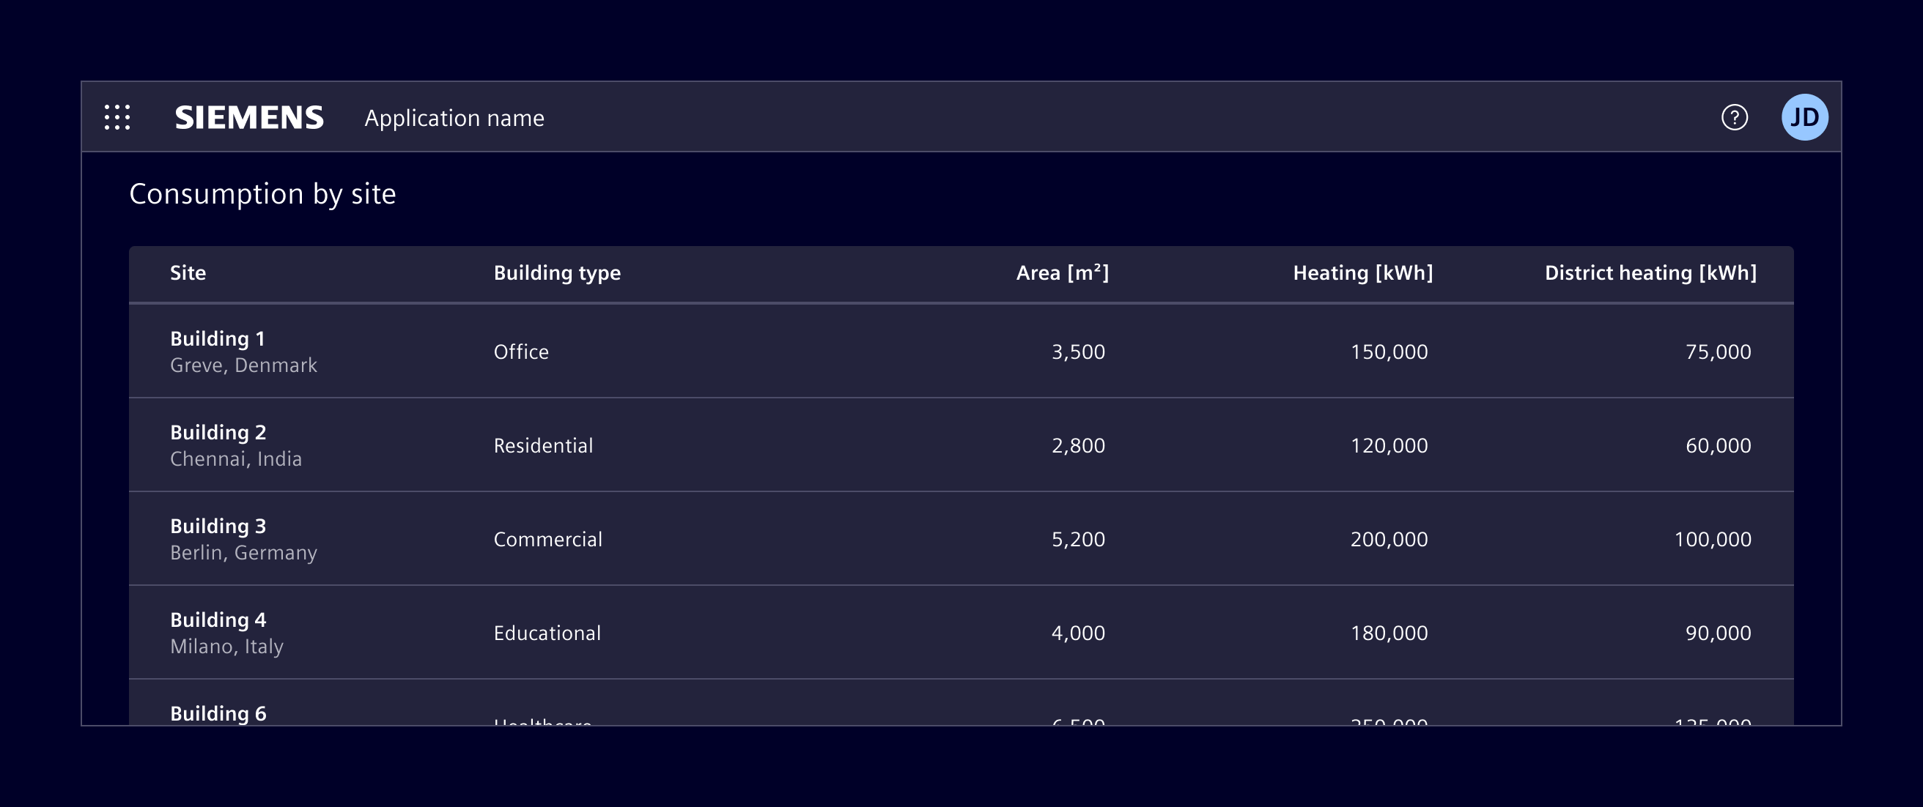
Task: Click the Application name title
Action: tap(454, 118)
